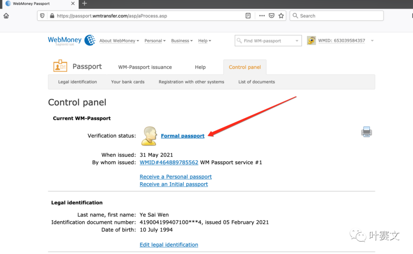Open a new browser tab
This screenshot has height=254, width=413.
click(x=85, y=3)
